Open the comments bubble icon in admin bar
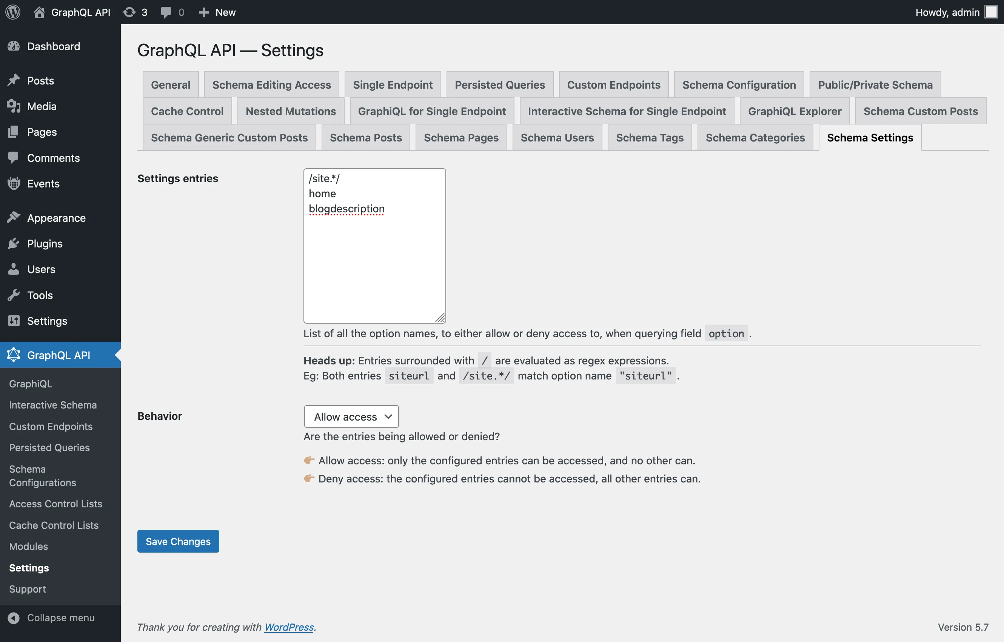The image size is (1004, 642). (166, 12)
